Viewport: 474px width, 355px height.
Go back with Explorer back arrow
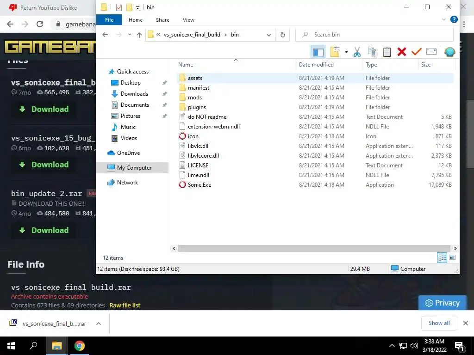pyautogui.click(x=105, y=35)
